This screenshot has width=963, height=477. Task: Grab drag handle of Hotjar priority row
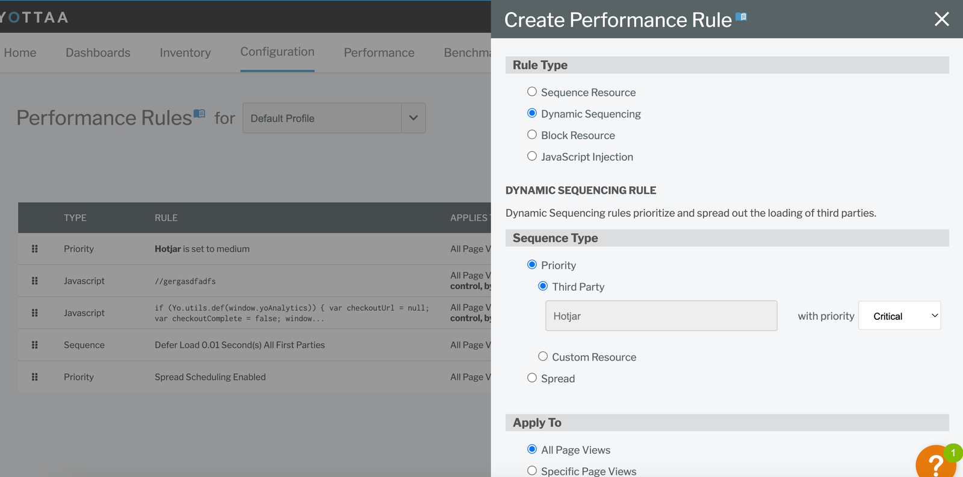(35, 249)
